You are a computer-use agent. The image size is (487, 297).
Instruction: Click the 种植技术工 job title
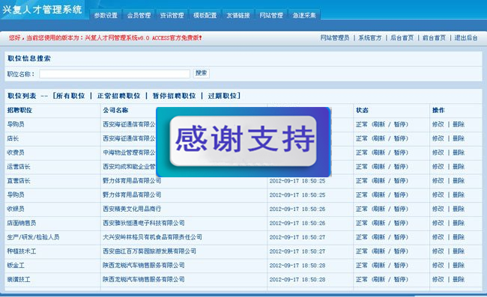coord(22,251)
